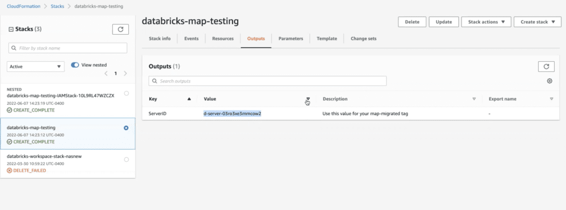Click the Search outputs field

click(267, 81)
